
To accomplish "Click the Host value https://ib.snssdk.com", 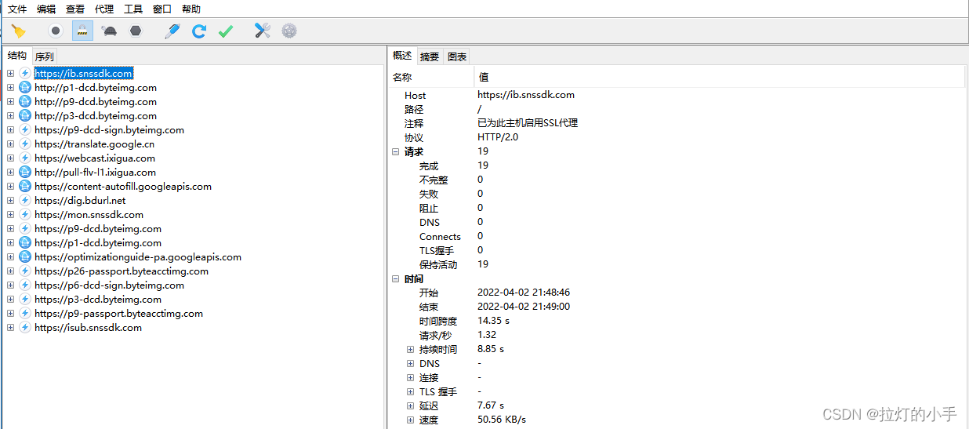I will coord(526,94).
